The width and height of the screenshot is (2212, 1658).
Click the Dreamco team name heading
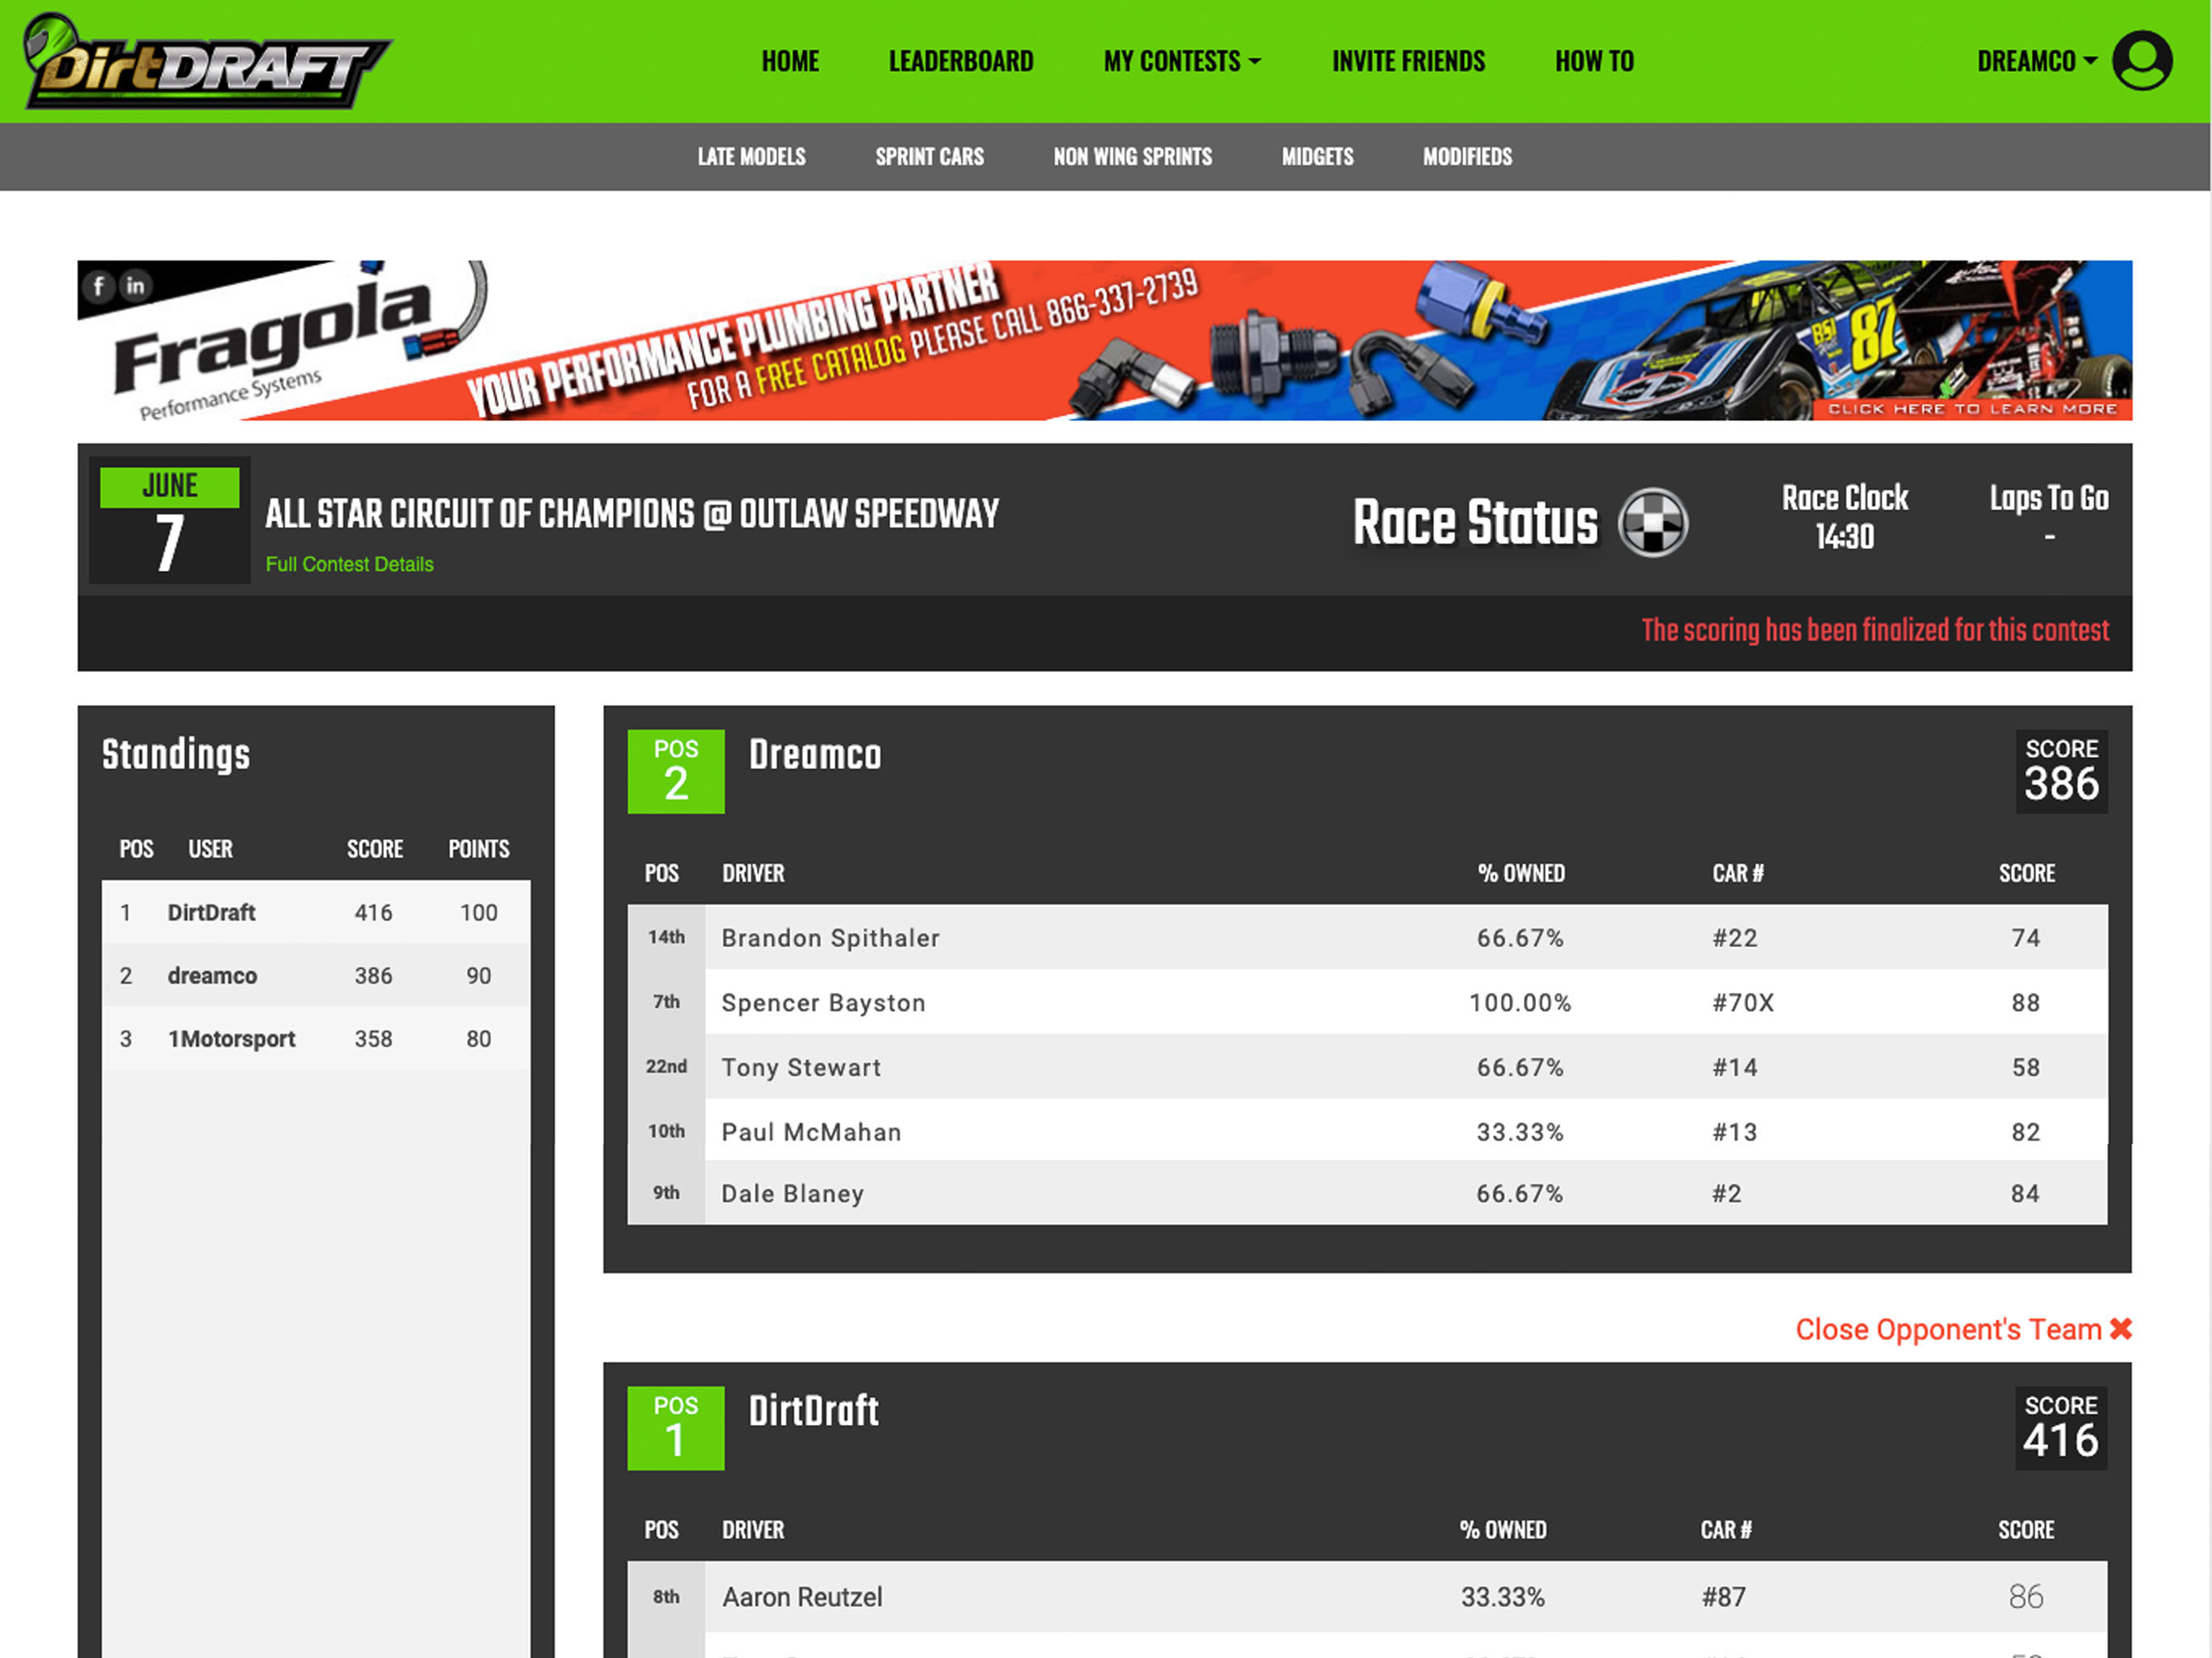tap(815, 755)
